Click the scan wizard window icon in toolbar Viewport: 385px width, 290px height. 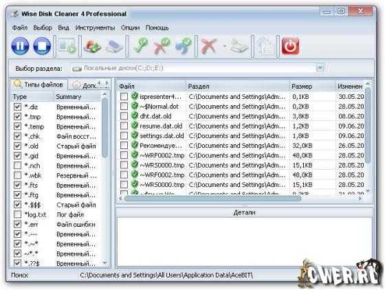[67, 46]
